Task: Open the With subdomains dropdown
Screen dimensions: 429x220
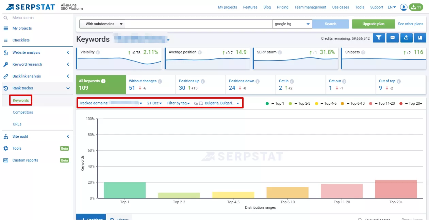Action: coord(102,24)
